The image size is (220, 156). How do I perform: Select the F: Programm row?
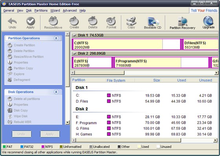[x=144, y=123]
